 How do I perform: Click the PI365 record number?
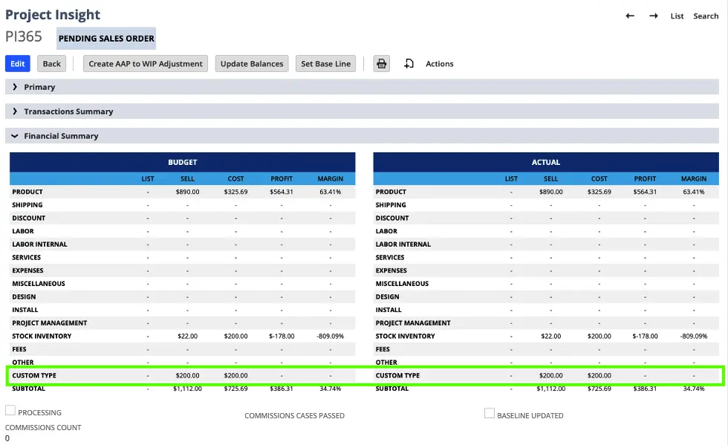(x=24, y=36)
